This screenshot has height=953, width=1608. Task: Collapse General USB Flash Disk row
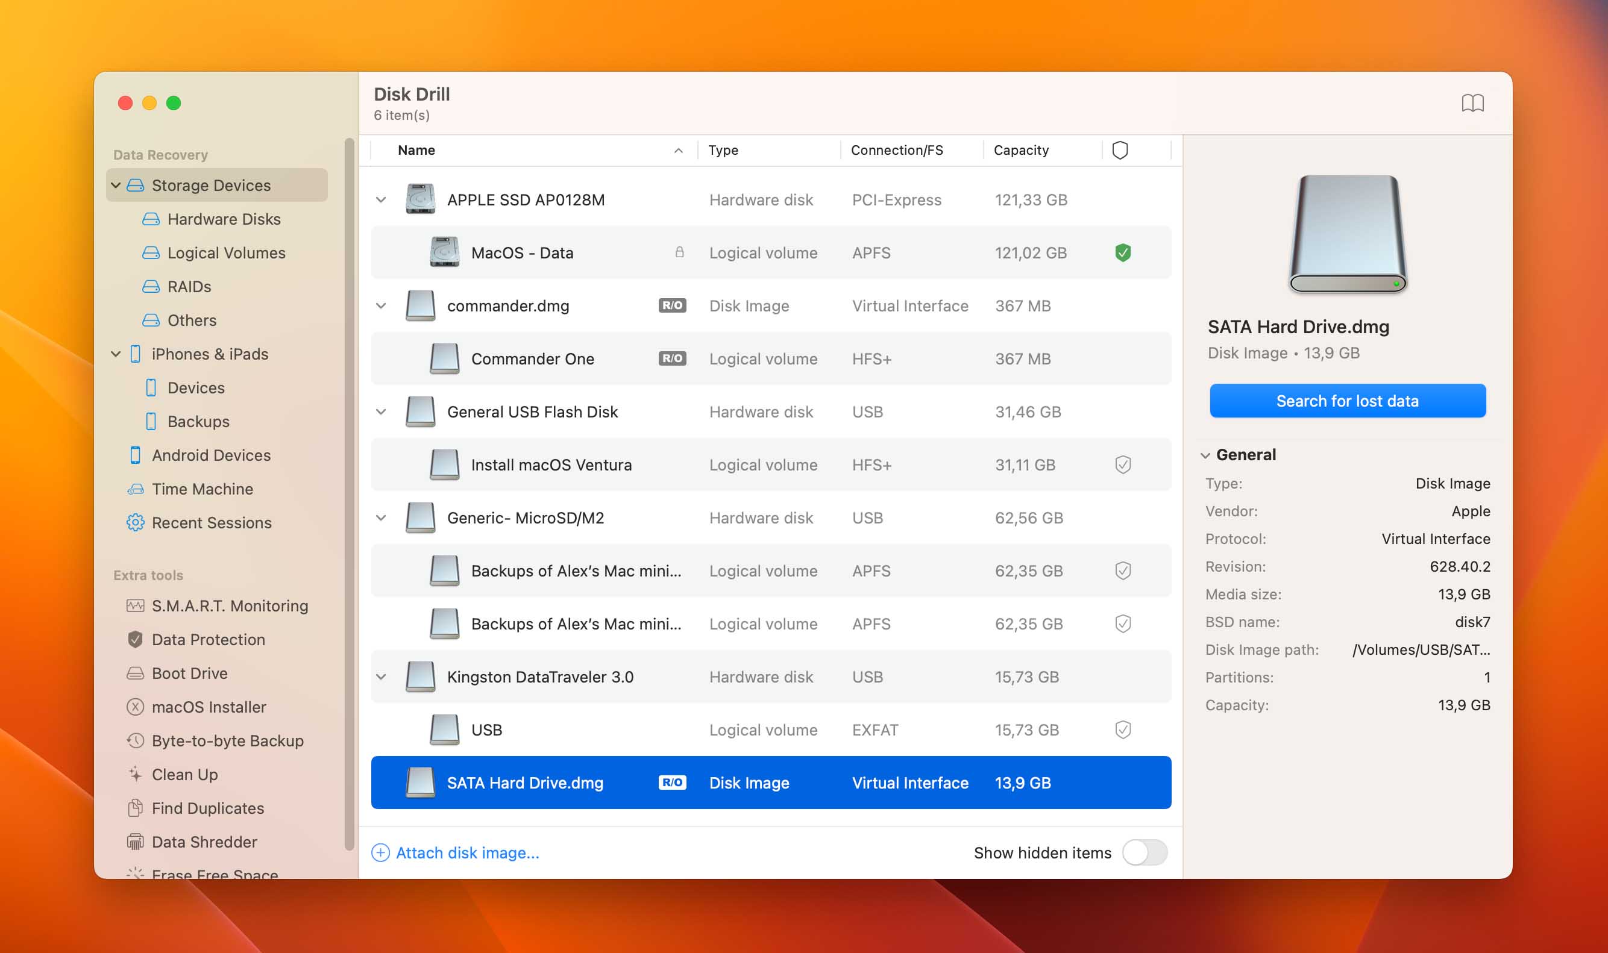click(x=381, y=411)
